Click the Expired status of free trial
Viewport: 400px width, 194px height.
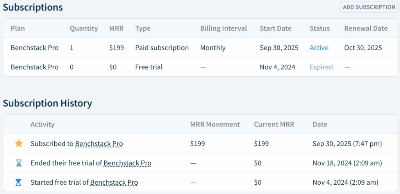321,67
